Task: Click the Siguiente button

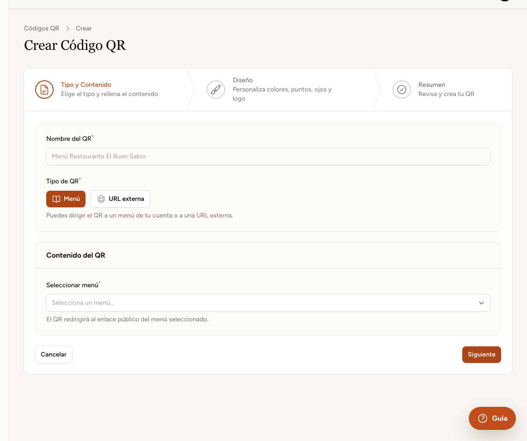Action: pyautogui.click(x=481, y=355)
